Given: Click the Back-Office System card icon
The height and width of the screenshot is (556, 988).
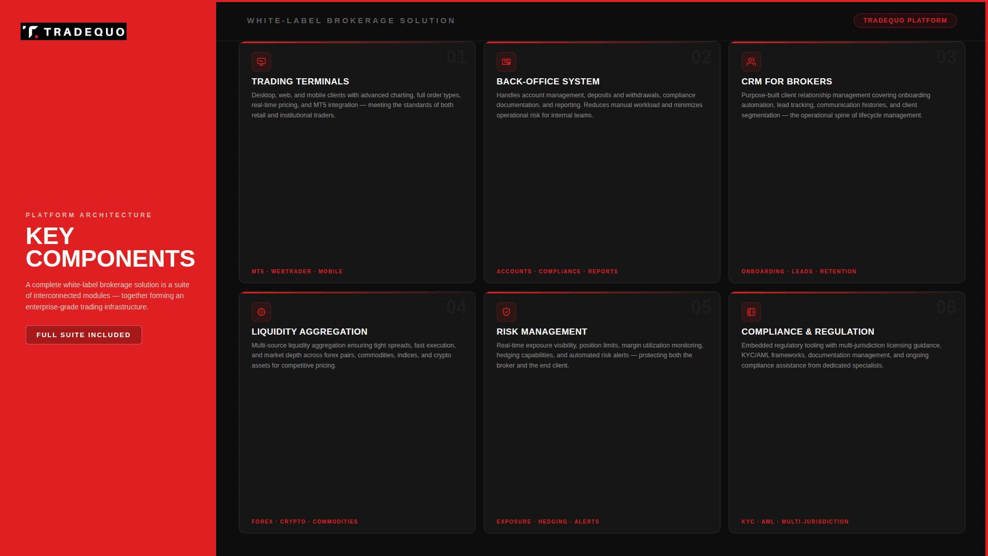Looking at the screenshot, I should [506, 62].
